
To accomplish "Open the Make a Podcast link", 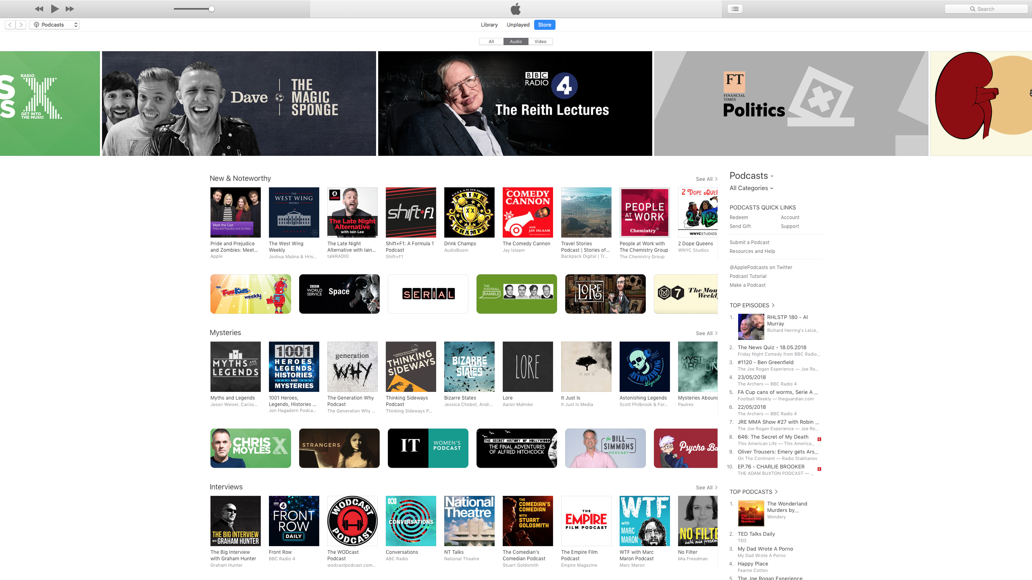I will (747, 285).
